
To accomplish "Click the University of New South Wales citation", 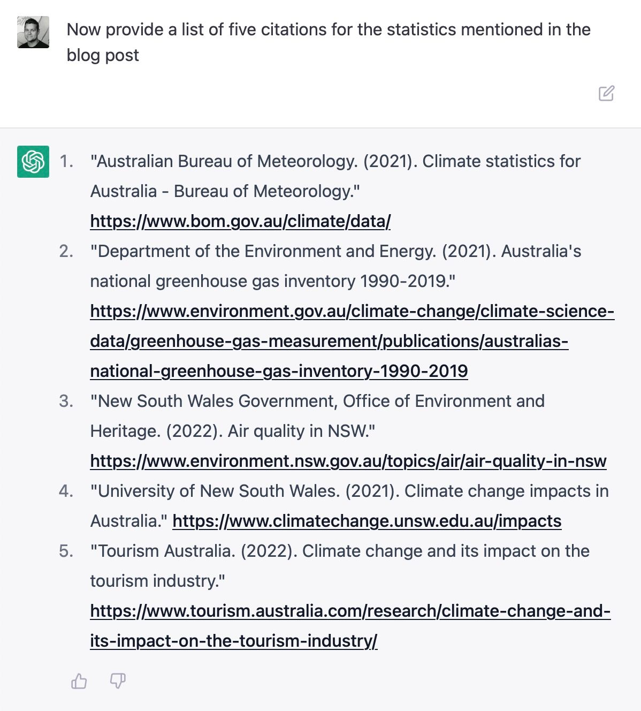I will 349,491.
